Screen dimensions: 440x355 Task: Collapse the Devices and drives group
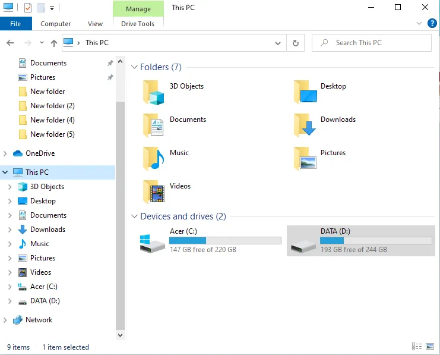134,216
